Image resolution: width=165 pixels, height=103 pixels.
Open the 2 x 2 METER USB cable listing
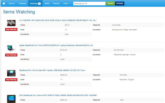click(x=58, y=20)
